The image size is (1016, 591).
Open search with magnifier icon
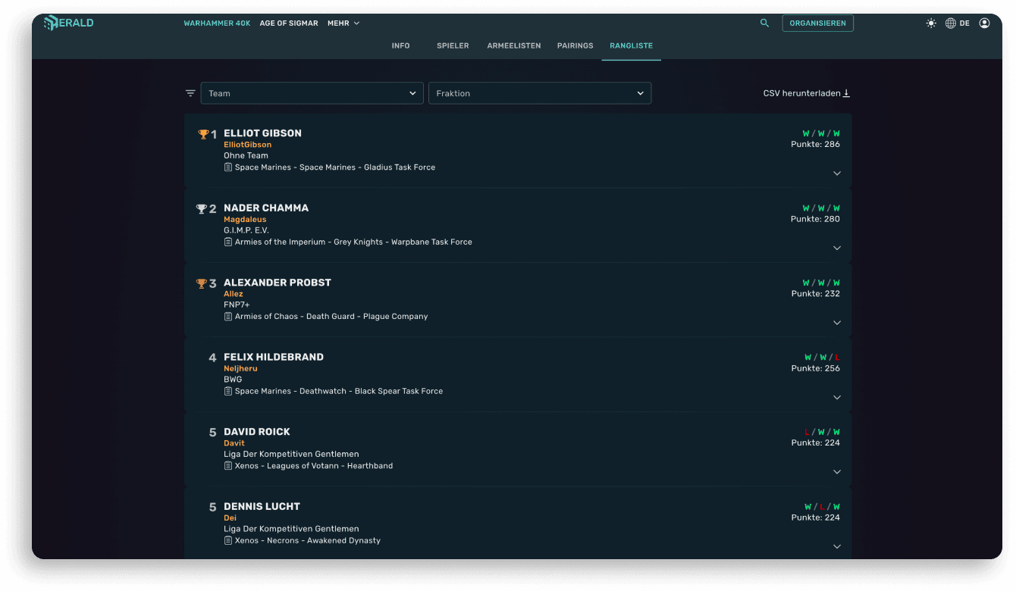764,23
